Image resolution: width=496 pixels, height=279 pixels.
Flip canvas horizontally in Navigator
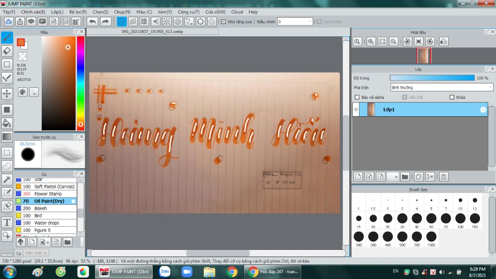click(x=444, y=42)
